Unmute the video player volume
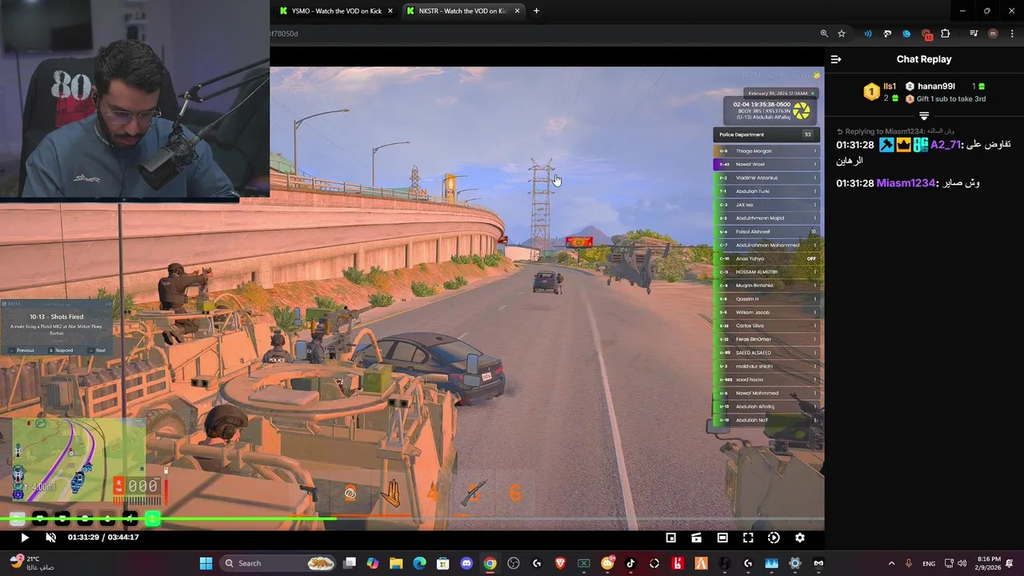 [x=50, y=538]
